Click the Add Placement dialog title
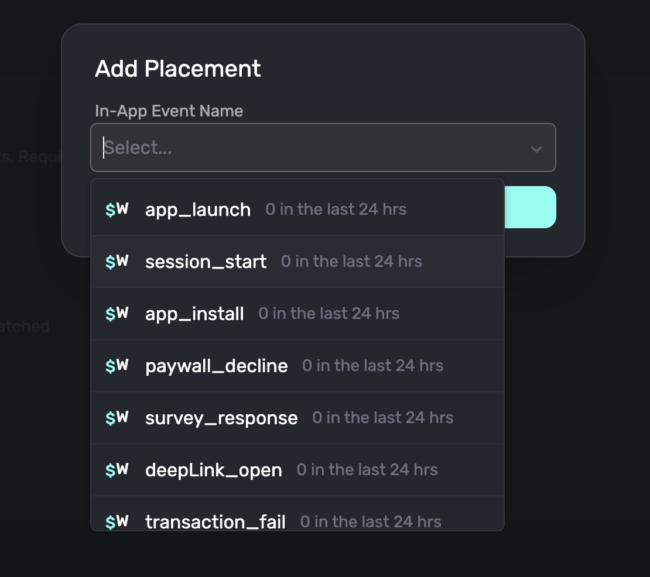The width and height of the screenshot is (650, 577). (x=178, y=68)
